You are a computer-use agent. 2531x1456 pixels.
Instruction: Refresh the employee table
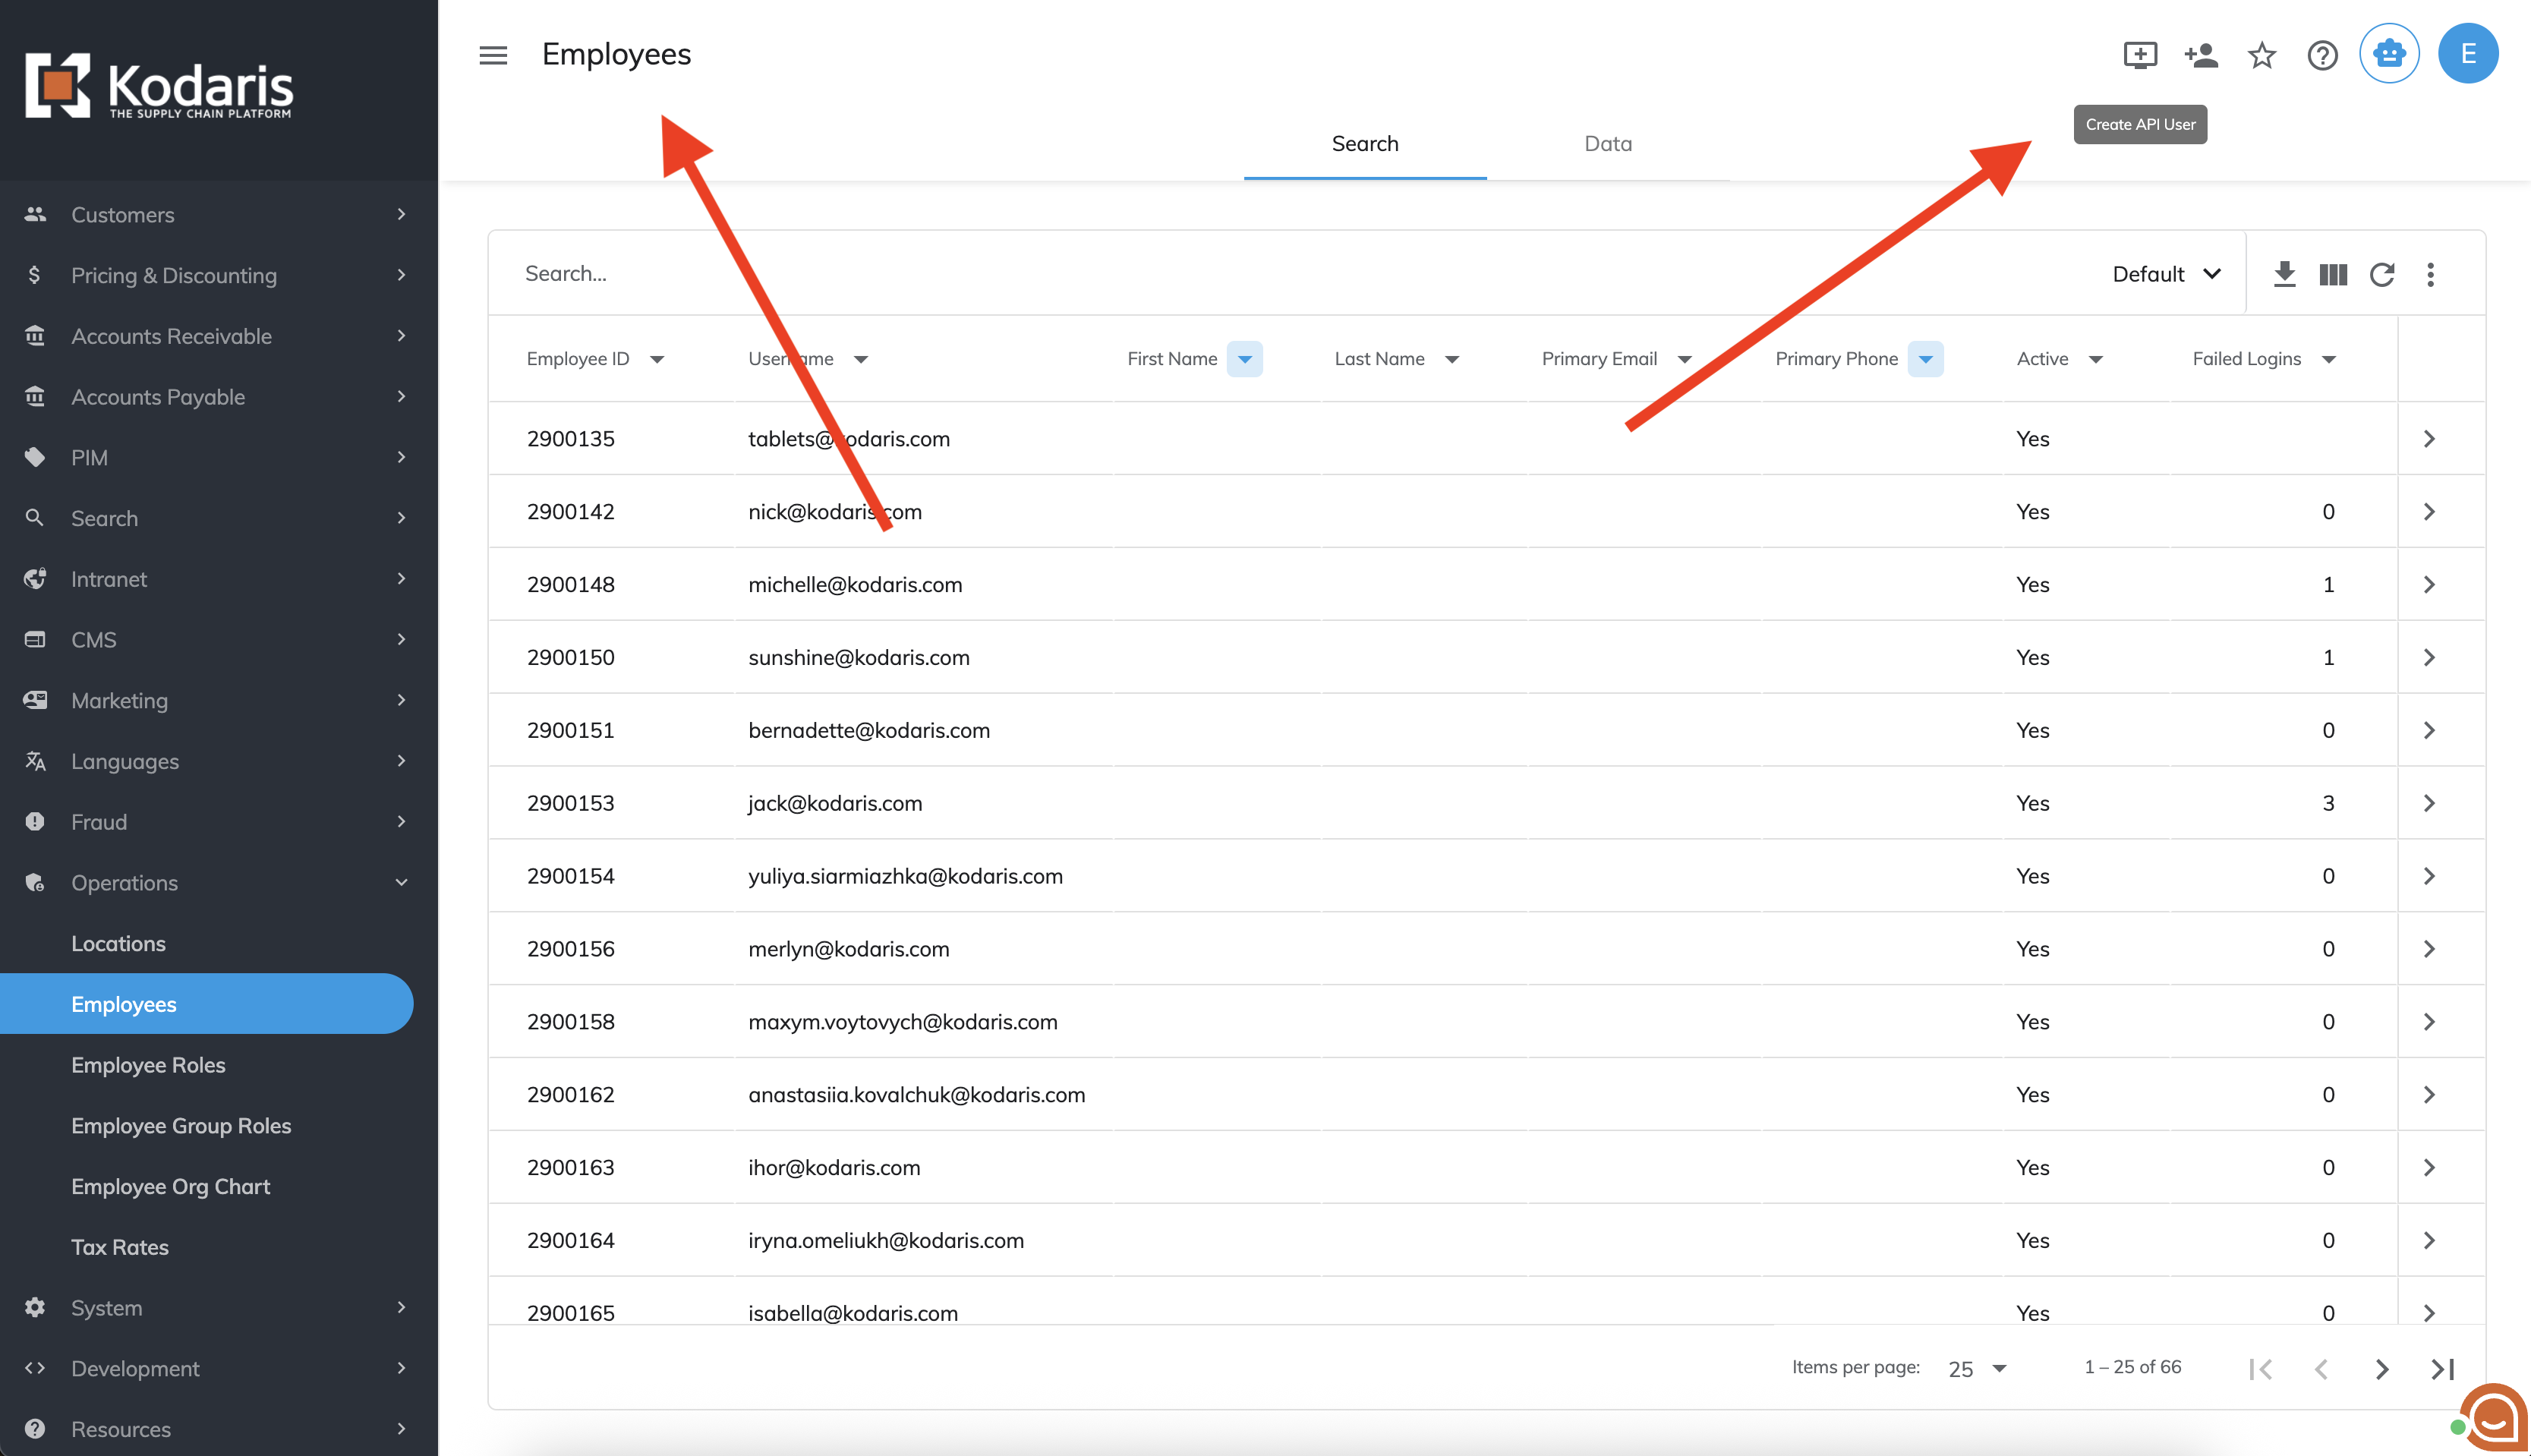point(2382,274)
